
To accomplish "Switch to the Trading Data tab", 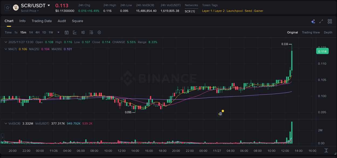I will (x=42, y=21).
